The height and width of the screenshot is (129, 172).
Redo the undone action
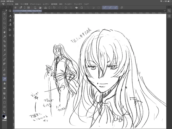pyautogui.click(x=59, y=8)
